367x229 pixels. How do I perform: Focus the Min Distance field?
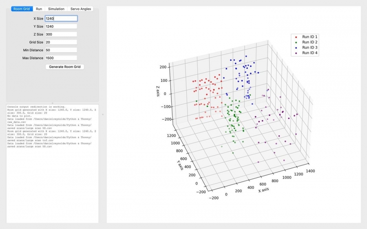[x=61, y=50]
